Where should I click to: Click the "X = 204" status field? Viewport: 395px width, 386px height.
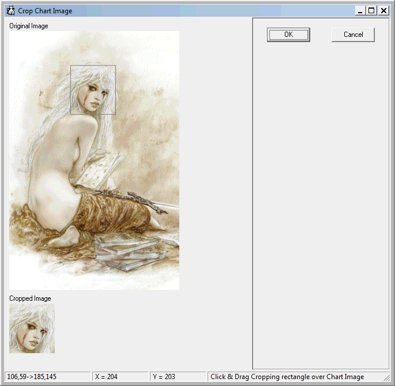click(121, 376)
